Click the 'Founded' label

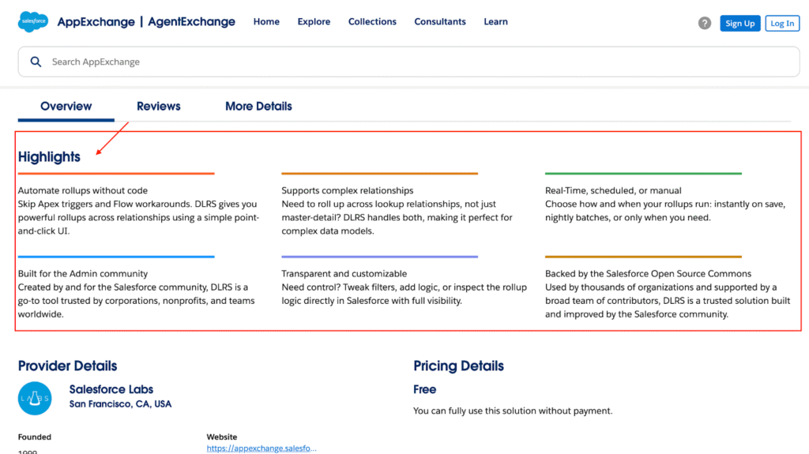pyautogui.click(x=35, y=437)
